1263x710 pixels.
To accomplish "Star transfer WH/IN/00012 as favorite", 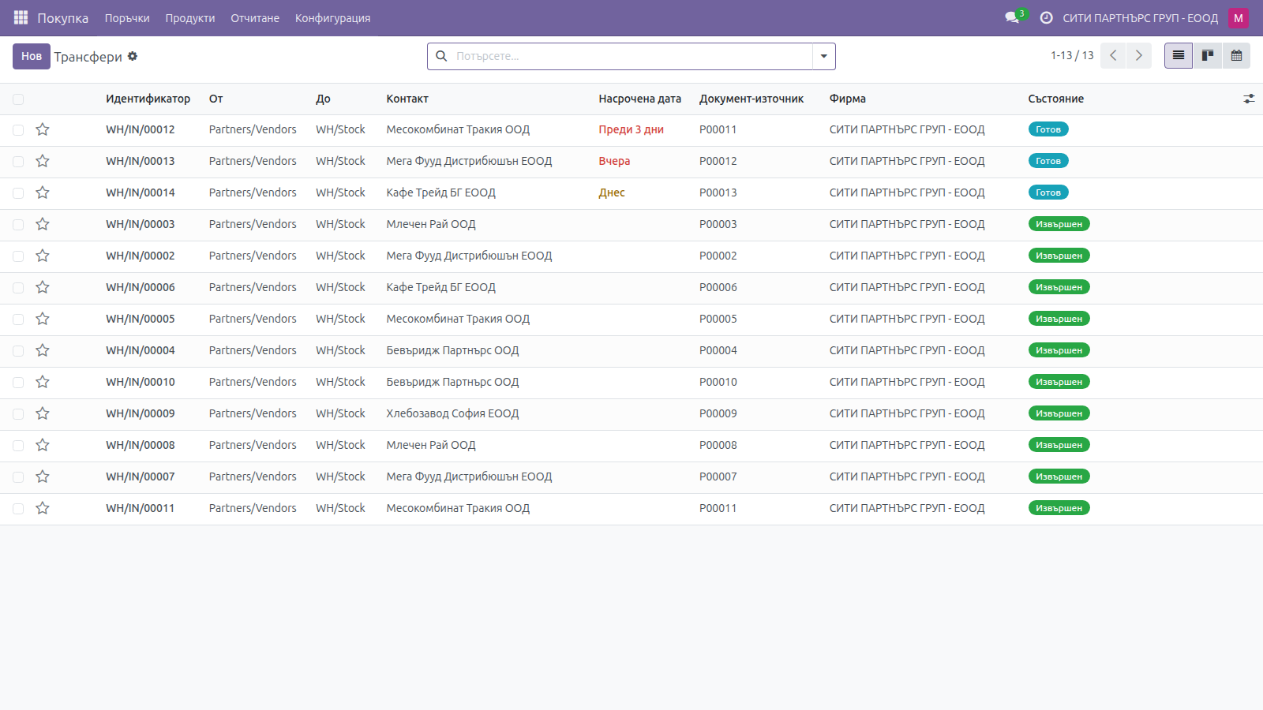I will (43, 129).
